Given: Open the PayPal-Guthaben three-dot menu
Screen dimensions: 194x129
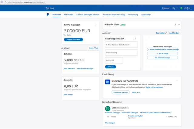Looking at the screenshot, I should tap(95, 25).
